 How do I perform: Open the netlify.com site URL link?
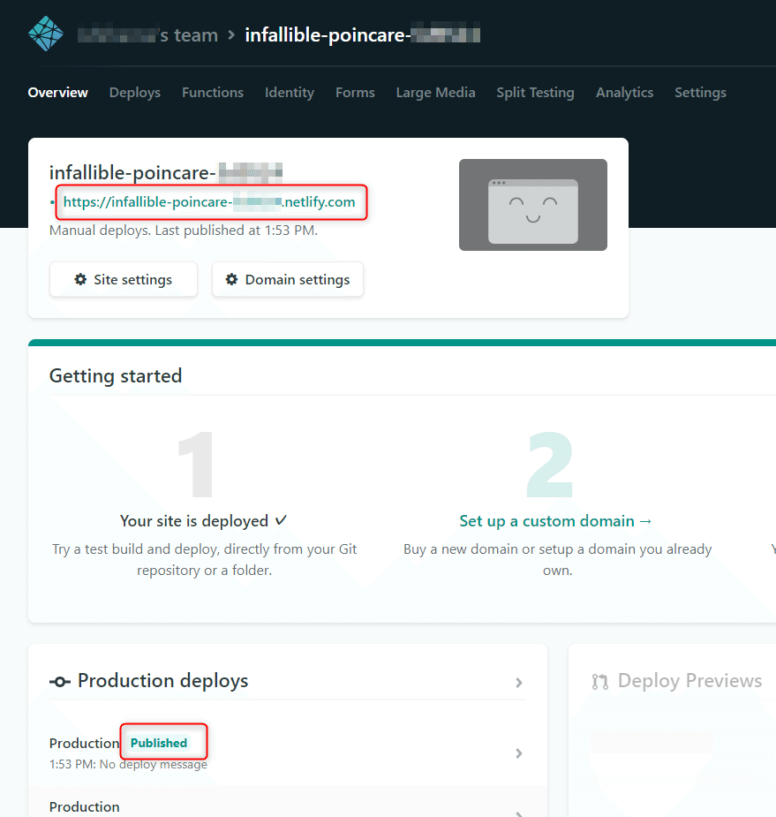[209, 202]
